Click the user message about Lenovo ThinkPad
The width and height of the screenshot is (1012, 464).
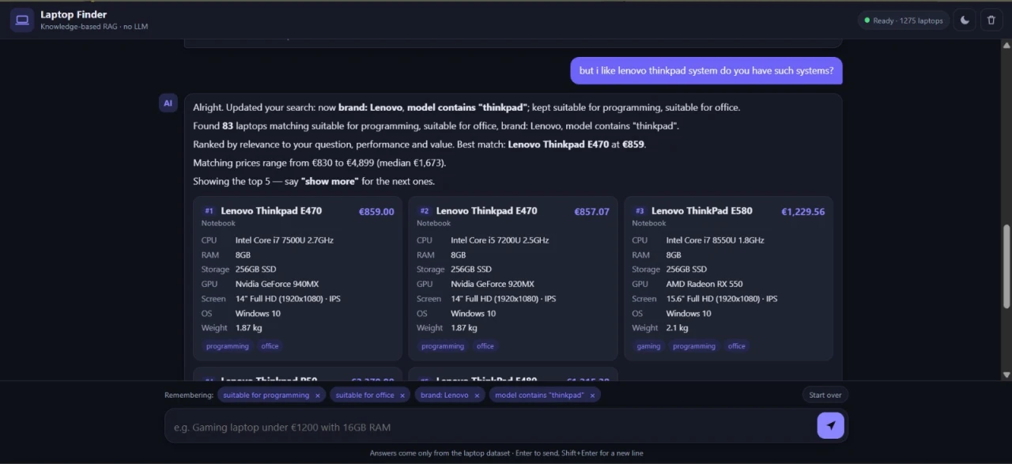706,70
